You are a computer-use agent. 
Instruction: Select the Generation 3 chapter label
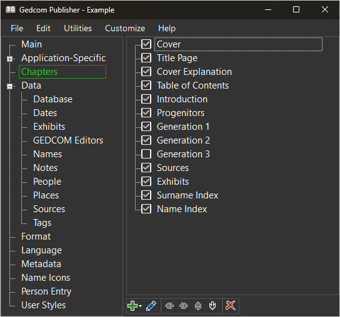click(x=183, y=154)
